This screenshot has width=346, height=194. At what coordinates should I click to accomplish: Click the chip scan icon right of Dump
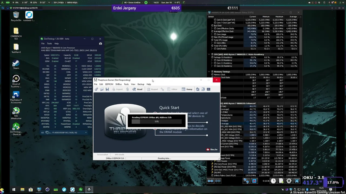click(198, 89)
